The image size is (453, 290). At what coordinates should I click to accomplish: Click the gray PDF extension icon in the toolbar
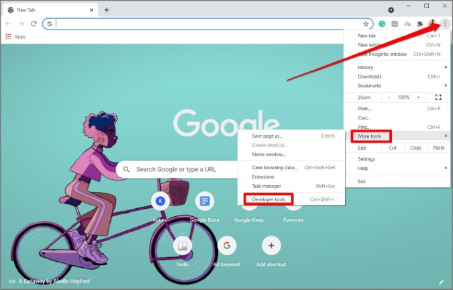point(395,24)
